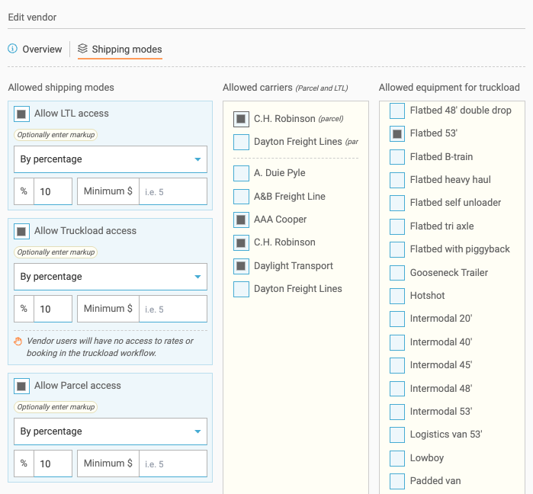
Task: Open Parcel markup type dropdown
Action: coord(111,431)
